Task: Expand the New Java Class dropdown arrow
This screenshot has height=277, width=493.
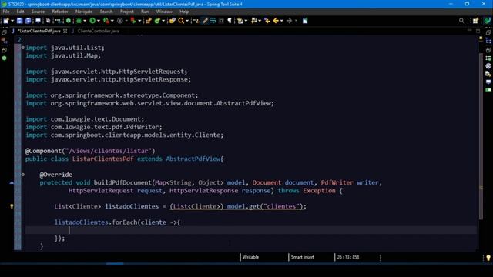Action: point(163,21)
